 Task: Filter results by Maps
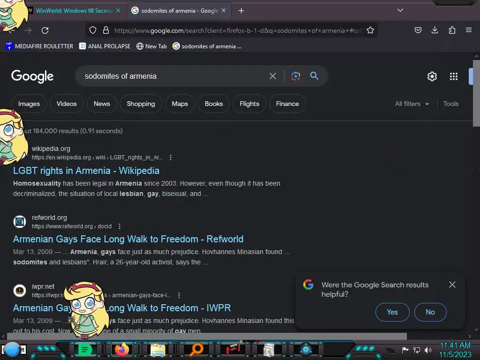pyautogui.click(x=180, y=104)
